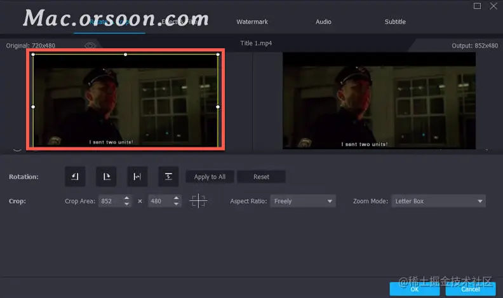Click the left-middle crop handle
The image size is (503, 298).
[33, 107]
